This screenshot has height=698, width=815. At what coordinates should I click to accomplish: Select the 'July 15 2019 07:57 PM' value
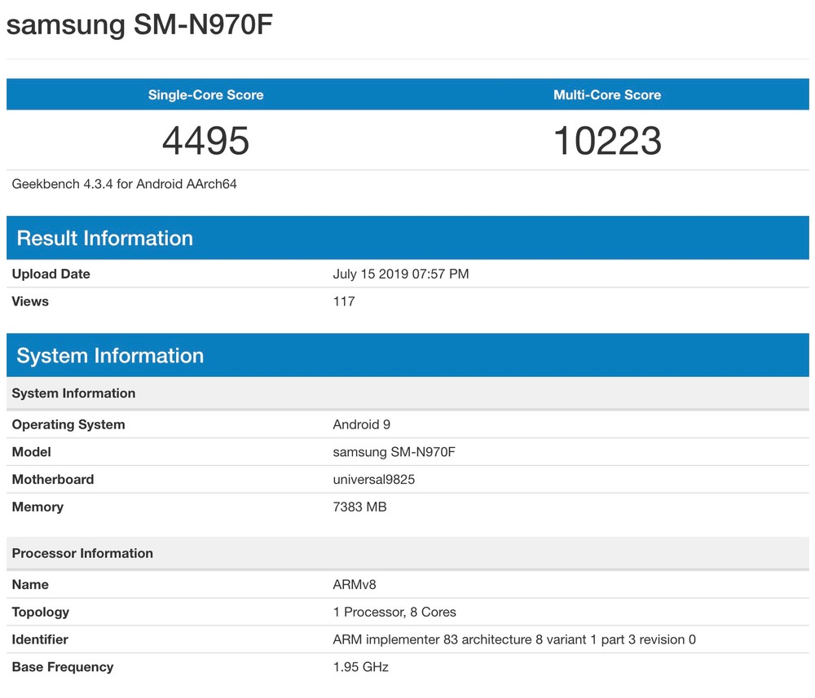pyautogui.click(x=401, y=274)
